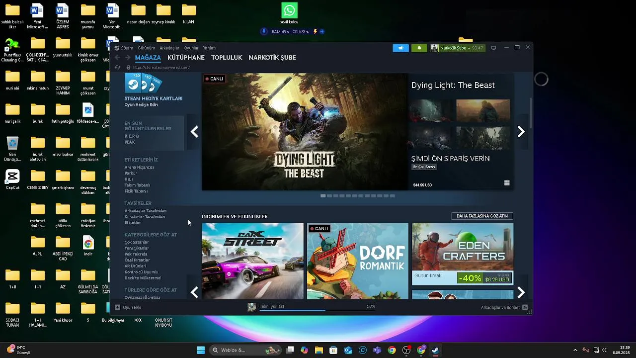636x358 pixels.
Task: Click the Oyun Ekle button
Action: point(128,307)
